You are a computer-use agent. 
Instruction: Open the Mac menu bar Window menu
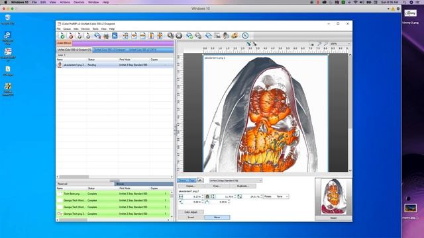click(x=93, y=2)
